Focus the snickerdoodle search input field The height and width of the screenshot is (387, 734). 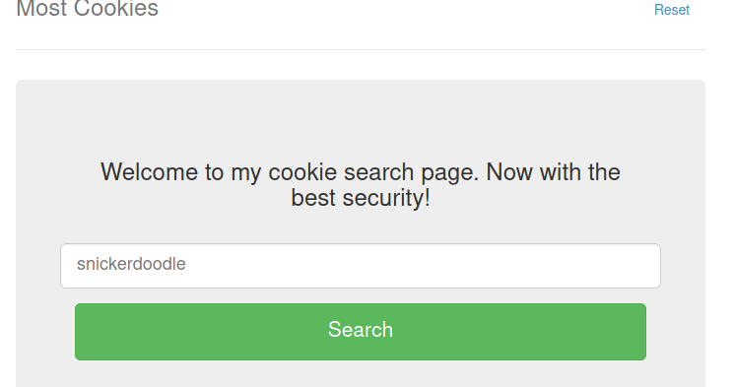click(361, 266)
